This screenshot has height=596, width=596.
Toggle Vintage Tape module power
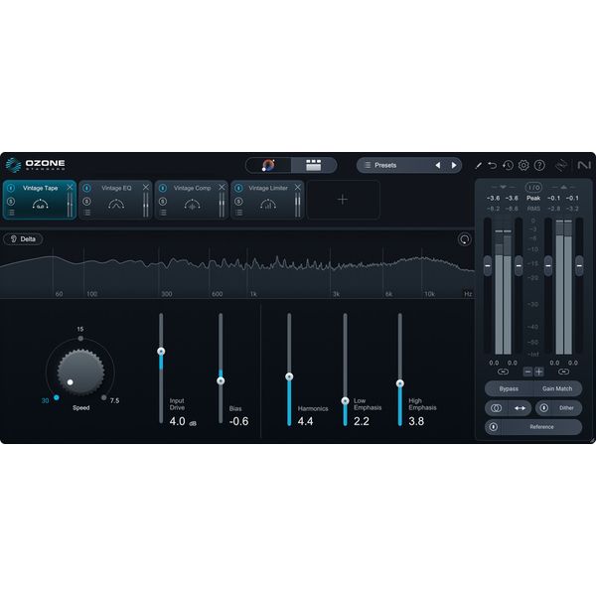[x=11, y=188]
